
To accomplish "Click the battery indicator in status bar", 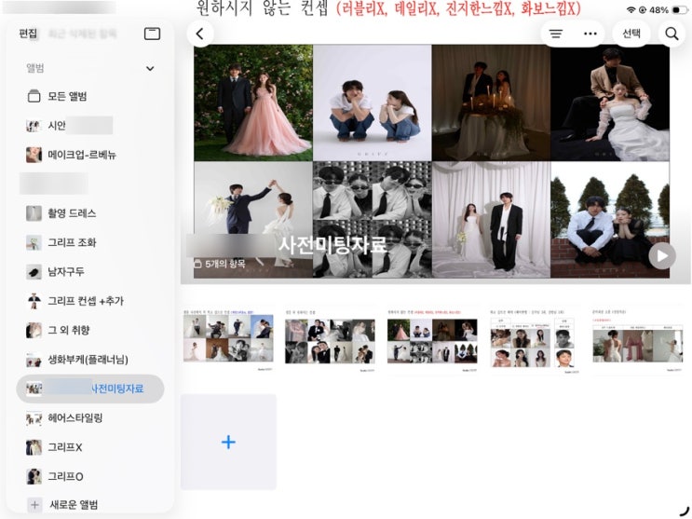I will tap(679, 9).
